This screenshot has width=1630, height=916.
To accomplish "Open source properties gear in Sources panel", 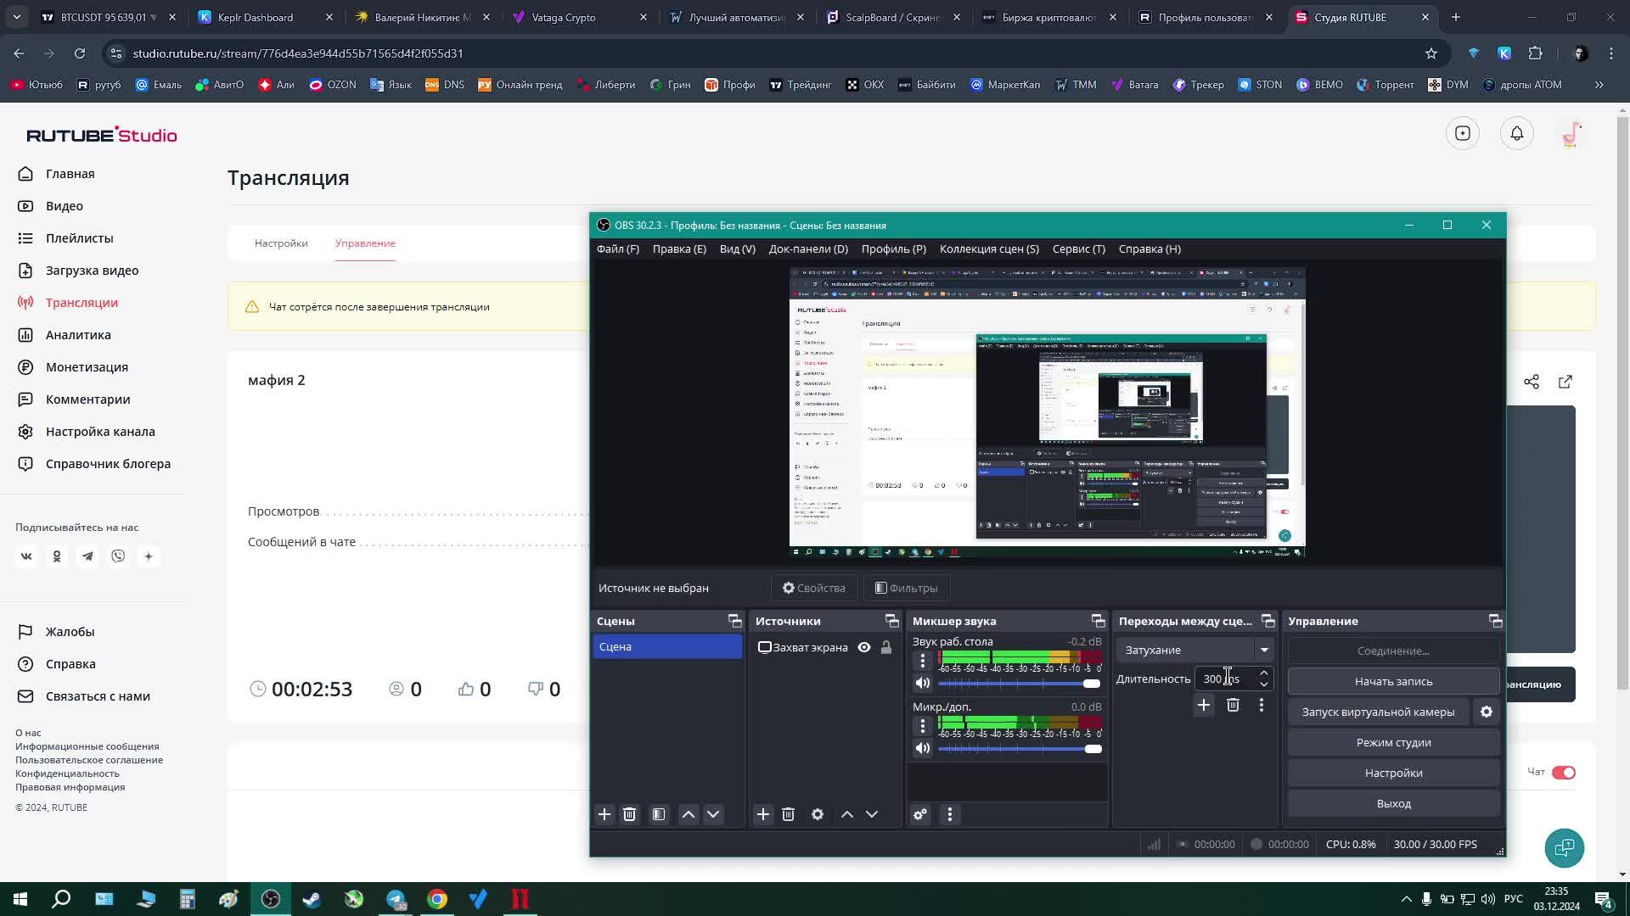I will click(x=818, y=814).
